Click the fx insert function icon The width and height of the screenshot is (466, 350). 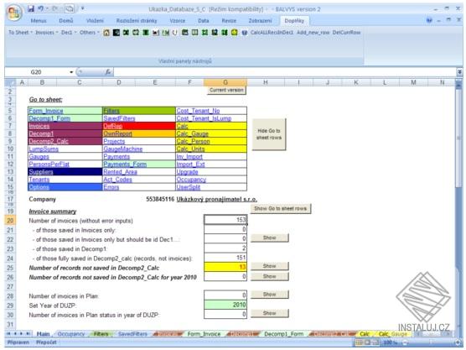pyautogui.click(x=108, y=72)
